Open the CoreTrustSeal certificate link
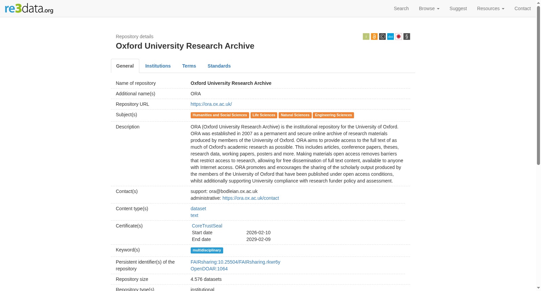541x291 pixels. tap(207, 226)
